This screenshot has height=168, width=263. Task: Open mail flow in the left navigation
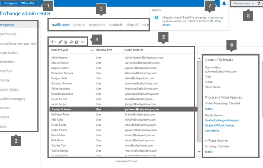(6, 71)
